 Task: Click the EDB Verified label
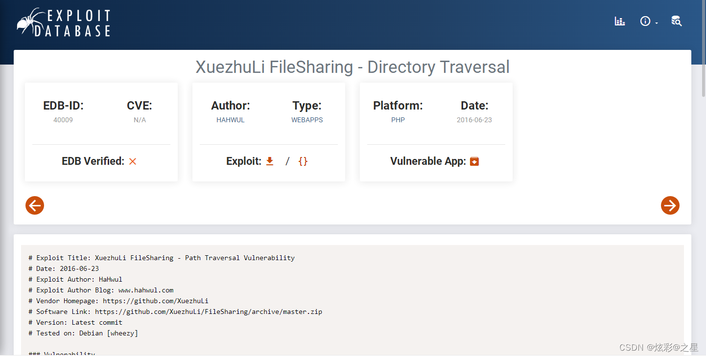pyautogui.click(x=93, y=161)
